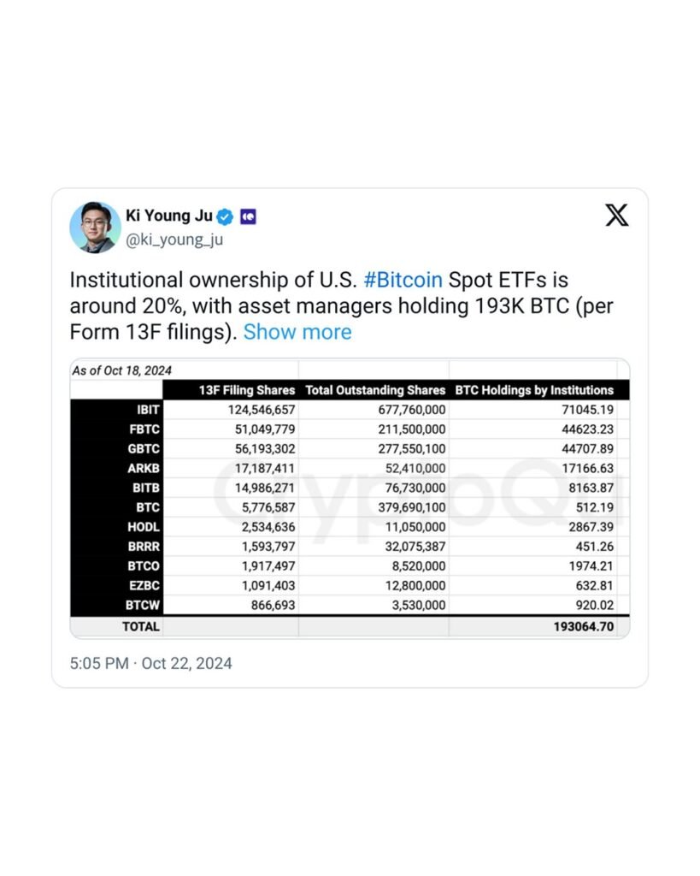Click the purple affiliate badge icon
This screenshot has width=700, height=876.
pyautogui.click(x=248, y=216)
